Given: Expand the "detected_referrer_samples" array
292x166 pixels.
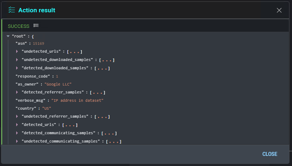Looking at the screenshot, I should tap(17, 92).
